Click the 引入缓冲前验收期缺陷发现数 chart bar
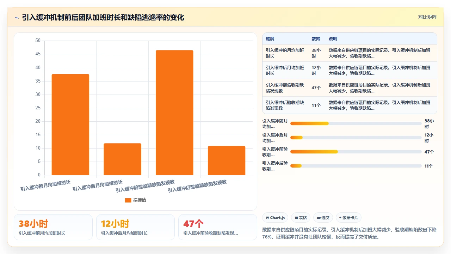The image size is (451, 254). pos(174,113)
